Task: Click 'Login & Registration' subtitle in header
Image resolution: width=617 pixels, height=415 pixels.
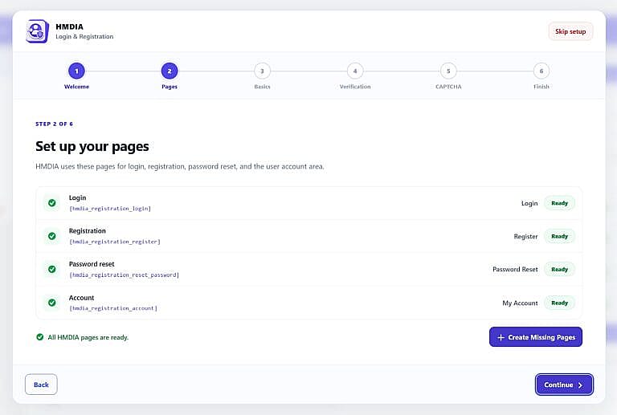Action: (84, 37)
